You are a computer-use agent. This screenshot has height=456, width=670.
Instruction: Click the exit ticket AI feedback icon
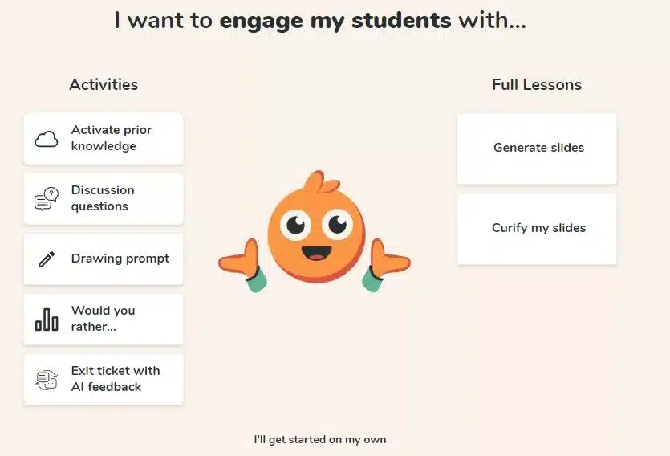47,380
